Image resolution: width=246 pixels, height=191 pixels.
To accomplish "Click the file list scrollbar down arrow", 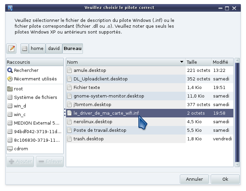I will coord(237,165).
